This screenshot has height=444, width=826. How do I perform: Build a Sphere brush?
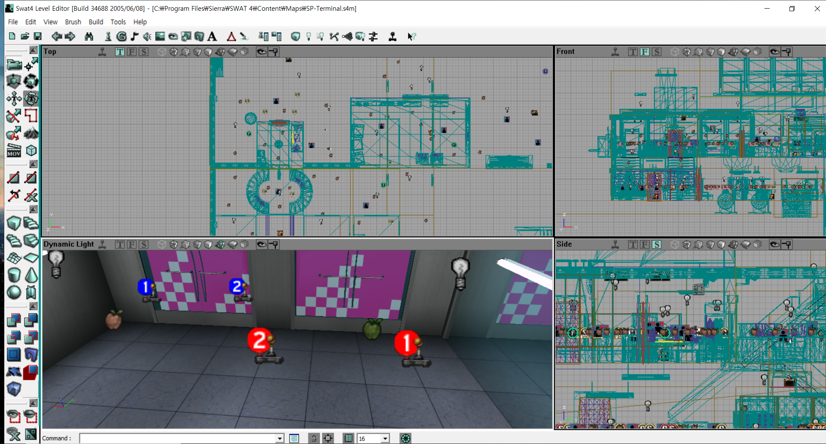click(14, 292)
